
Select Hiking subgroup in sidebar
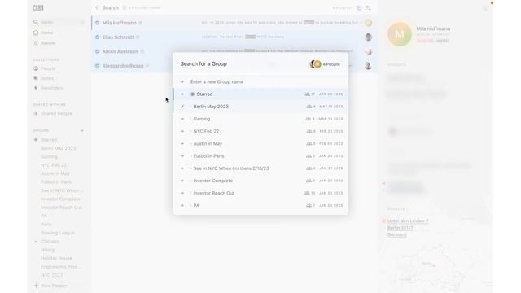click(47, 250)
